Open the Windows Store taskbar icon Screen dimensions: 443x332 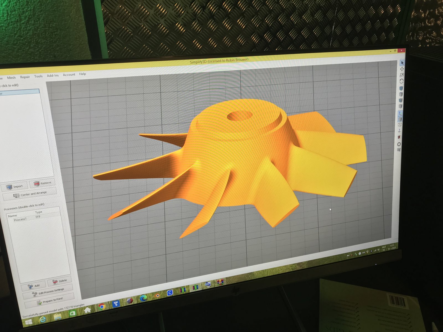click(73, 313)
